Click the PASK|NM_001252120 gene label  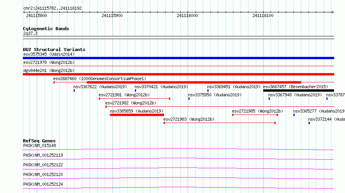pos(43,174)
